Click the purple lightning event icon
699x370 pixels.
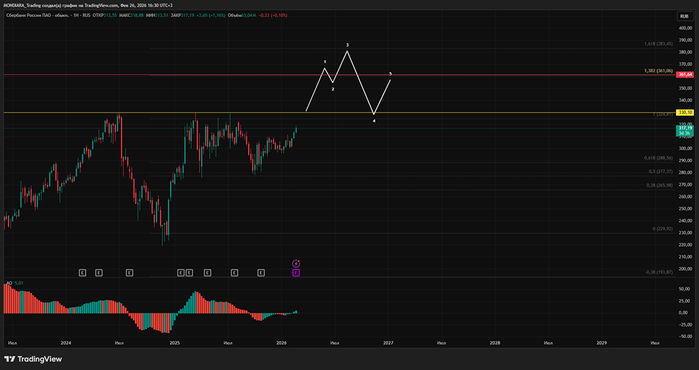pos(296,264)
